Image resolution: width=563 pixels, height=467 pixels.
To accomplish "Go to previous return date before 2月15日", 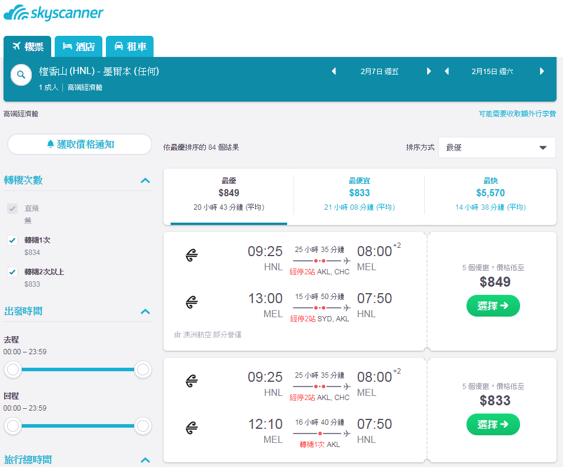I will (x=447, y=71).
